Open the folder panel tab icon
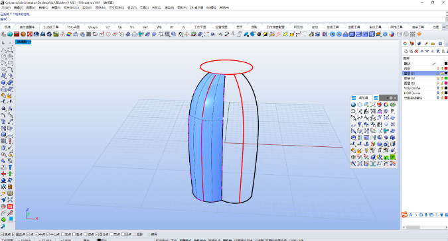The image size is (448, 241). [x=433, y=43]
